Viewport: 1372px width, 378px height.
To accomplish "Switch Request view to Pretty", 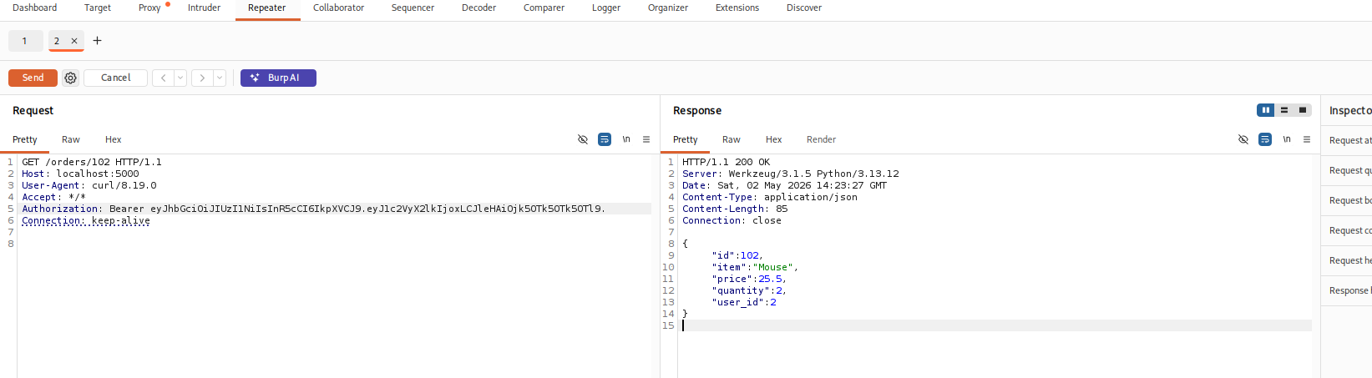I will [25, 139].
